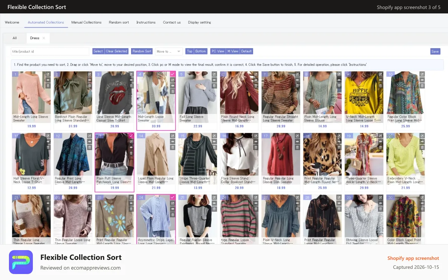The width and height of the screenshot is (448, 280).
Task: Delete product 10 Color Block Print card
Action: pos(422,85)
